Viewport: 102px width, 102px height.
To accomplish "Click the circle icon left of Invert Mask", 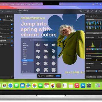I will click(44, 76).
